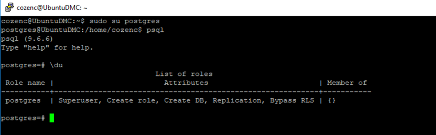
Task: Click the window title cozenc@UbuntuDMC
Action: click(52, 8)
